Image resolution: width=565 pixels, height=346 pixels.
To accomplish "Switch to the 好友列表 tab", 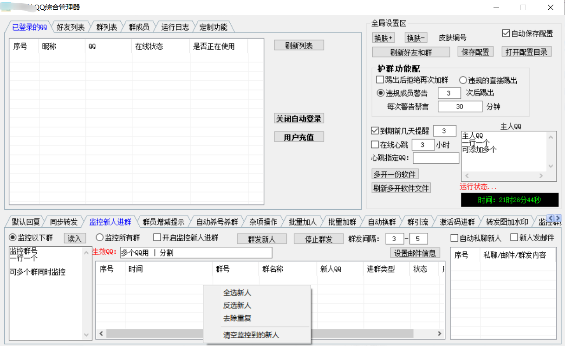I will [x=70, y=27].
